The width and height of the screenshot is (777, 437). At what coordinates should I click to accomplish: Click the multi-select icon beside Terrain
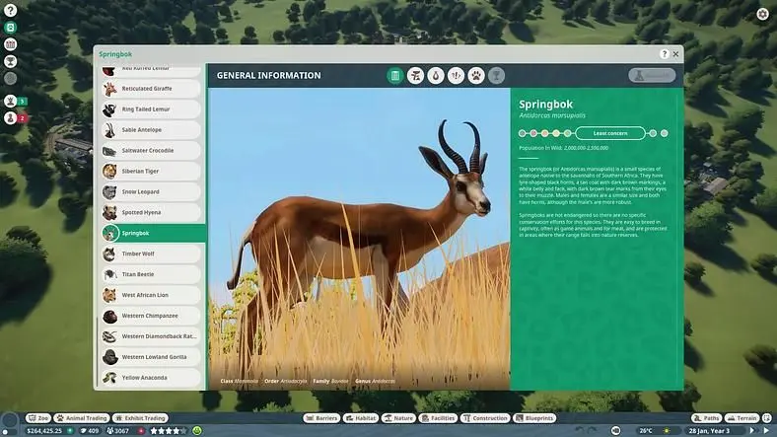(x=767, y=418)
